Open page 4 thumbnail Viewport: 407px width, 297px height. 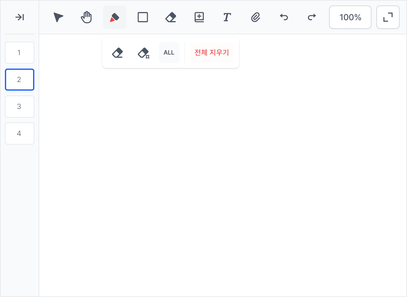(20, 133)
